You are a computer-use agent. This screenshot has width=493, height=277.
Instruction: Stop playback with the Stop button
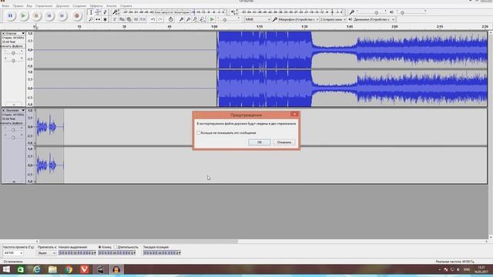click(36, 15)
